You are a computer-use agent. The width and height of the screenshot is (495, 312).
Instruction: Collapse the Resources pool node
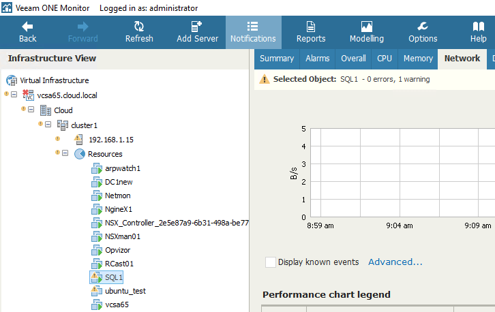tap(65, 154)
